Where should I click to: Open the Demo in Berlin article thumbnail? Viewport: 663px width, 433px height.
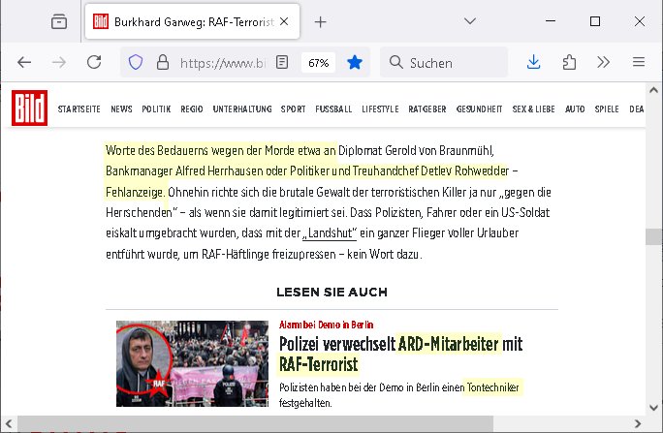(192, 363)
